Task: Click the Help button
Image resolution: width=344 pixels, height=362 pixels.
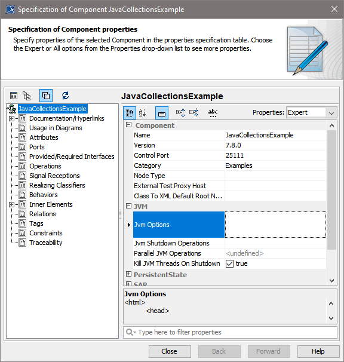Action: point(318,351)
